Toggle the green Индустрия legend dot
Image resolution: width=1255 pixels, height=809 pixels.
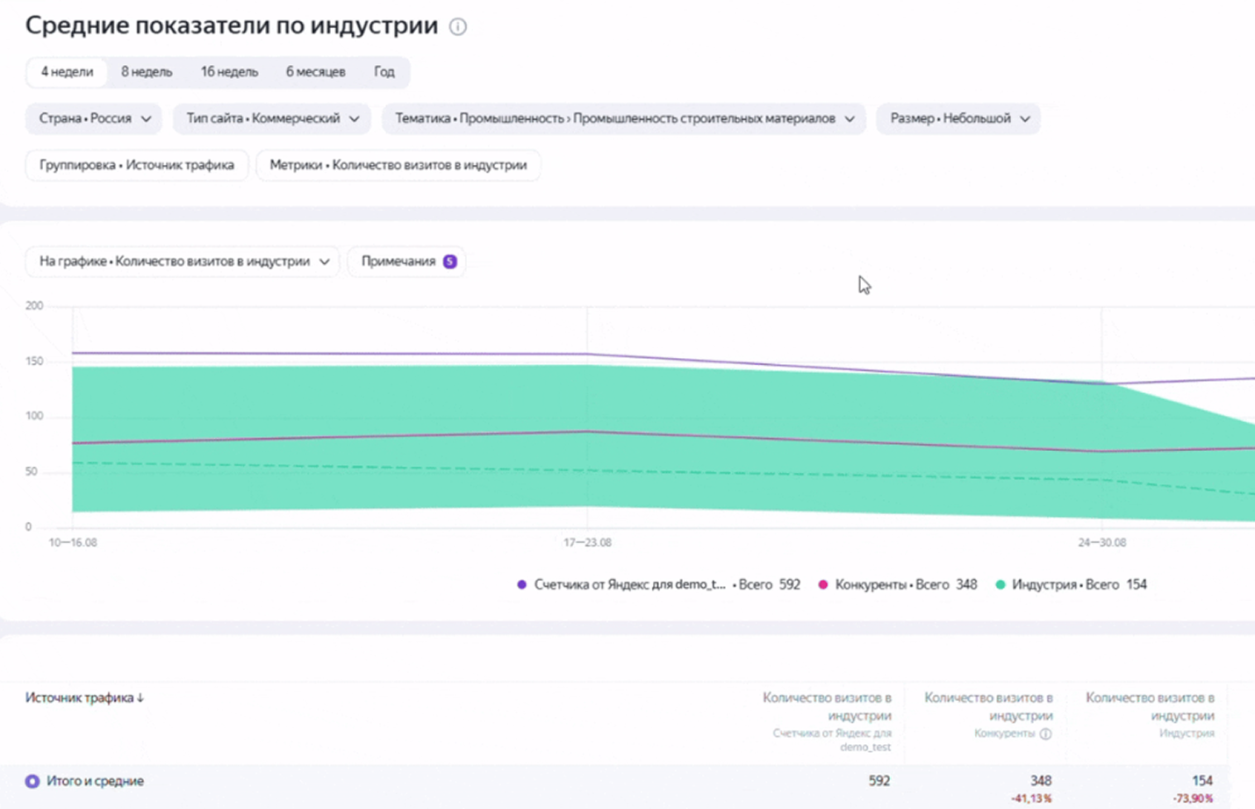(1000, 584)
